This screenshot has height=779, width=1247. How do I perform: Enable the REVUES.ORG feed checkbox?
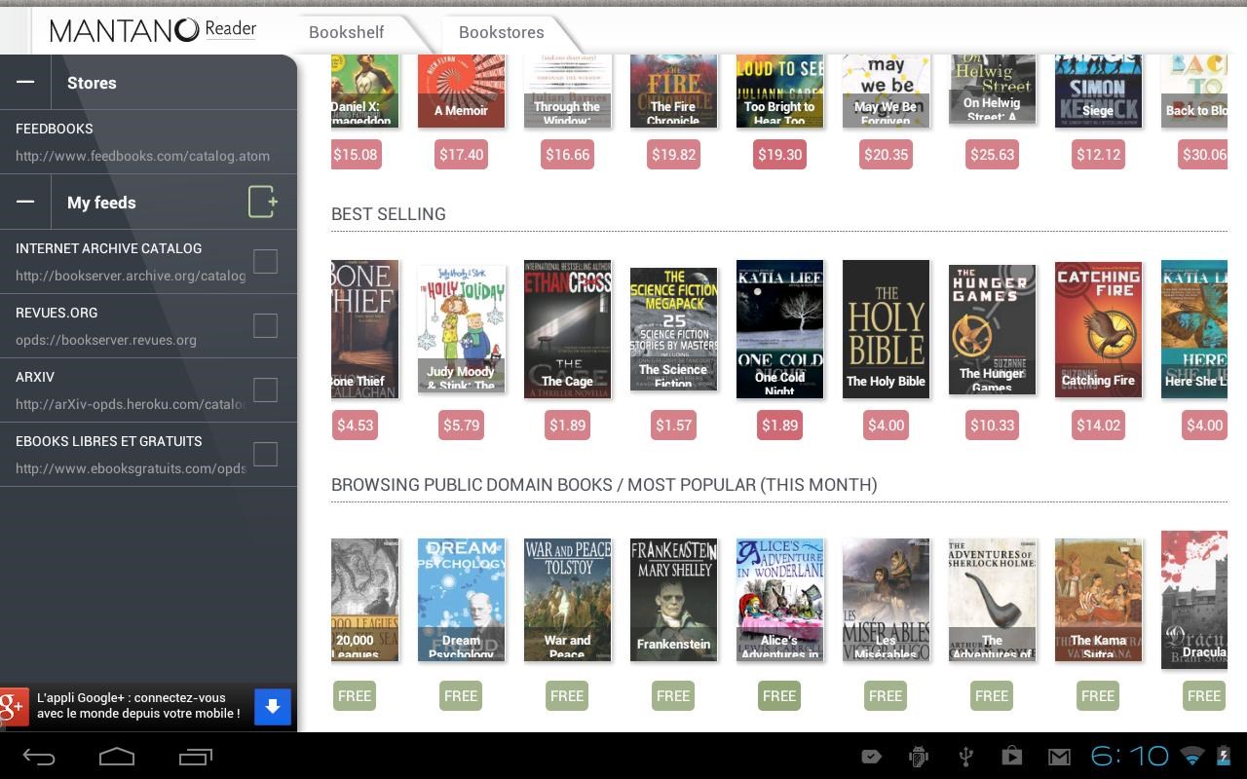point(265,325)
